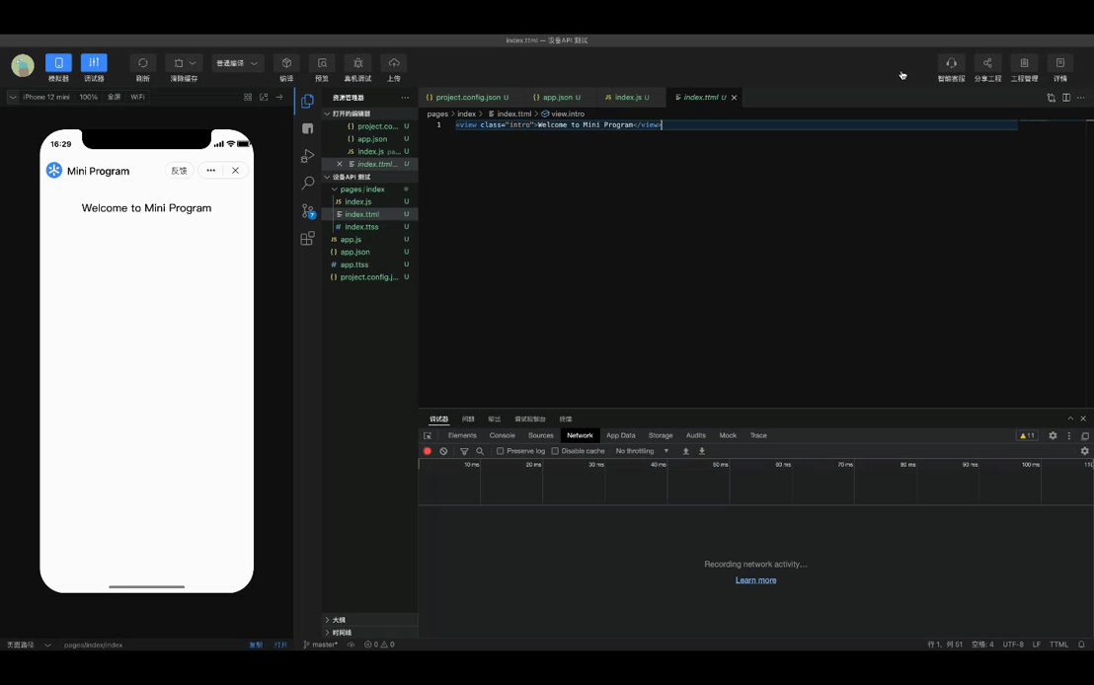Switch to the app.json editor tab
Image resolution: width=1094 pixels, height=685 pixels.
click(x=557, y=98)
